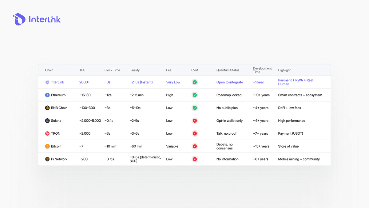The height and width of the screenshot is (208, 369).
Task: Click the ~60 min finality value
Action: tap(136, 146)
